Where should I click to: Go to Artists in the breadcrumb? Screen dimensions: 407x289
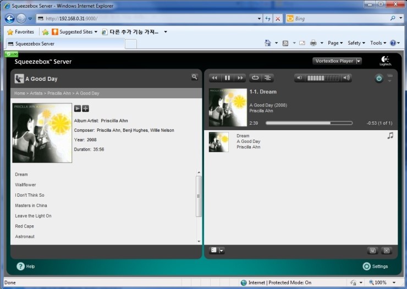click(36, 93)
